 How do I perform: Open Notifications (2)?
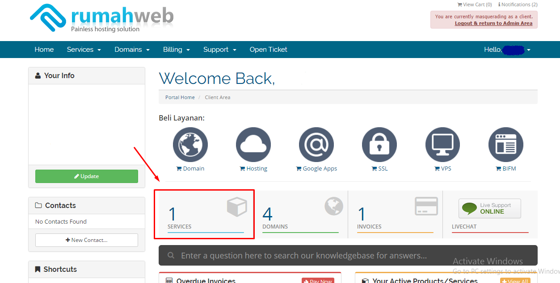point(518,4)
